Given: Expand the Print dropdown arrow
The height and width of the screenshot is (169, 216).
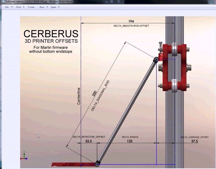Looking at the screenshot, I should (x=24, y=7).
